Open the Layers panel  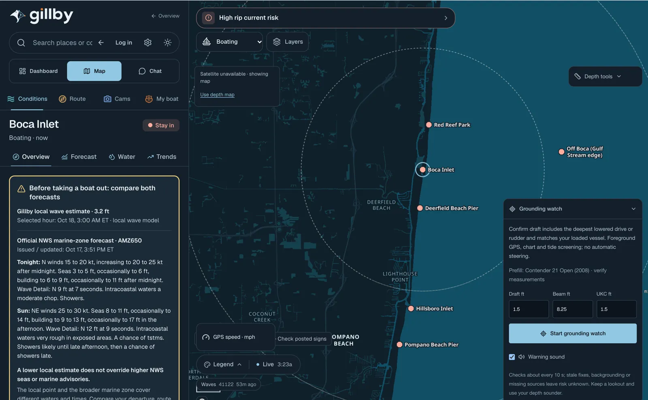[x=288, y=42]
